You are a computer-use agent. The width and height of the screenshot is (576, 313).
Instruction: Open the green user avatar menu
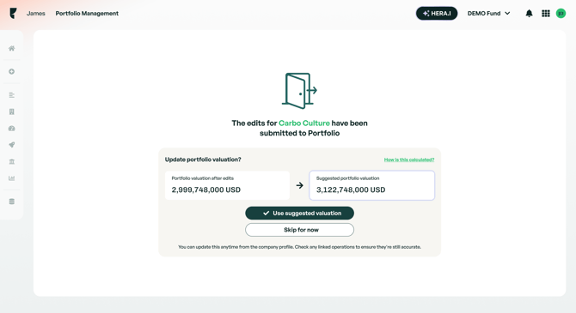point(561,14)
